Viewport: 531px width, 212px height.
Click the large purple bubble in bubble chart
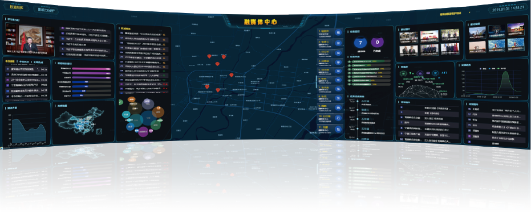[143, 132]
